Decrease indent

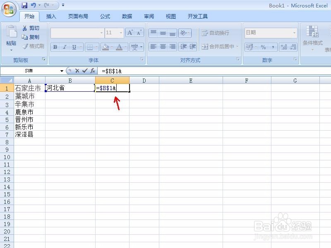pyautogui.click(x=183, y=46)
